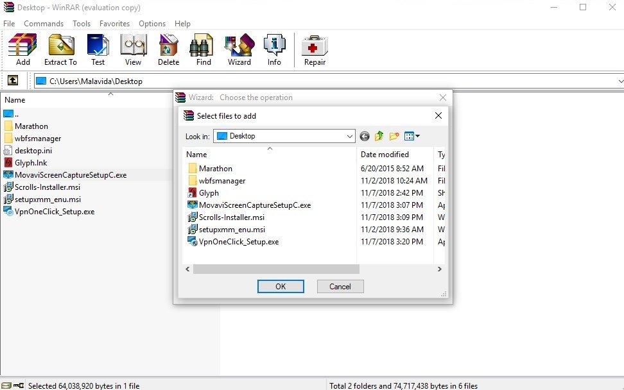Click the Cancel button in dialog

click(x=340, y=286)
